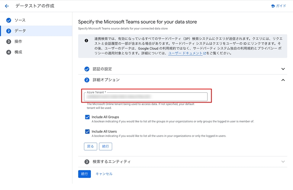Click the step 4 number icon beside 構成
Image resolution: width=293 pixels, height=190 pixels.
[9, 52]
